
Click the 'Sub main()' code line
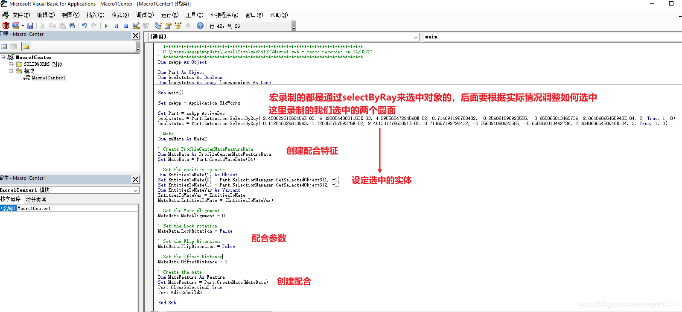pos(171,93)
